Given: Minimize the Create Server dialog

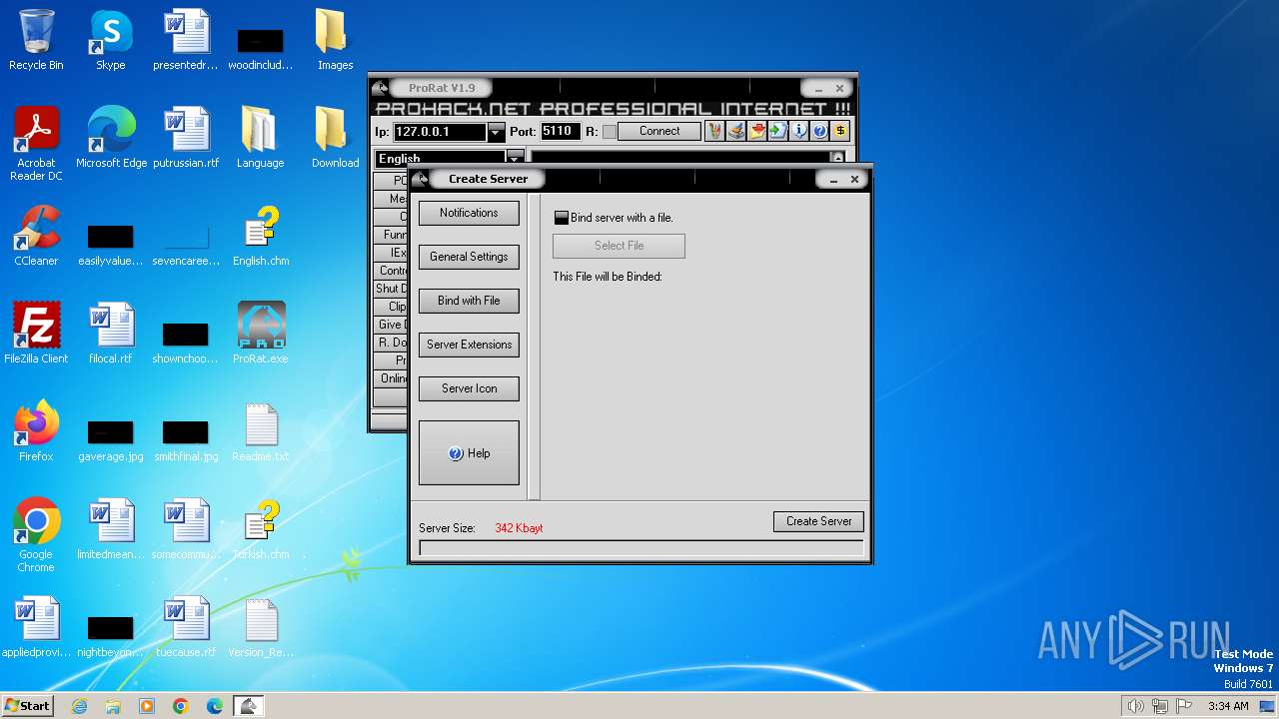Looking at the screenshot, I should tap(832, 180).
